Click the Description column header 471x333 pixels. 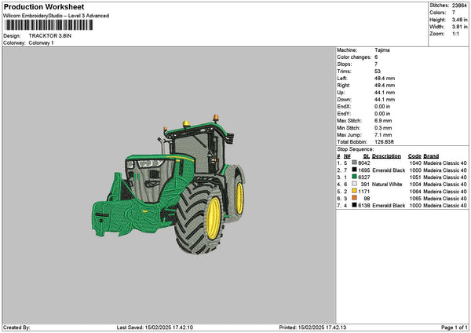tap(386, 156)
